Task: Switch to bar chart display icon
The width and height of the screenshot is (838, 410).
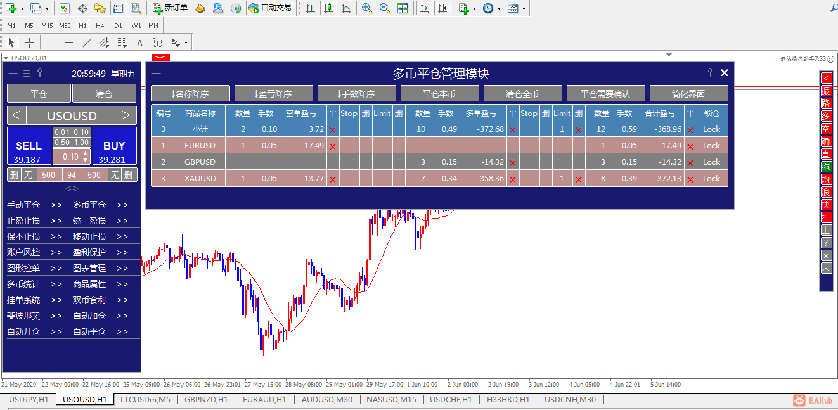Action: pyautogui.click(x=310, y=8)
